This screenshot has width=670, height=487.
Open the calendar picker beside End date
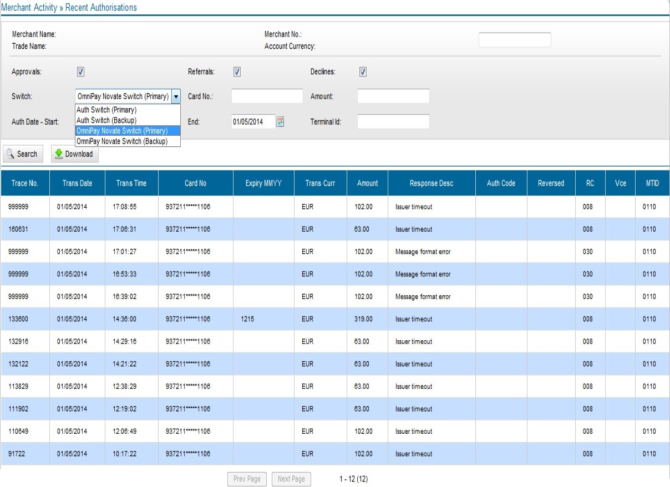click(x=280, y=121)
